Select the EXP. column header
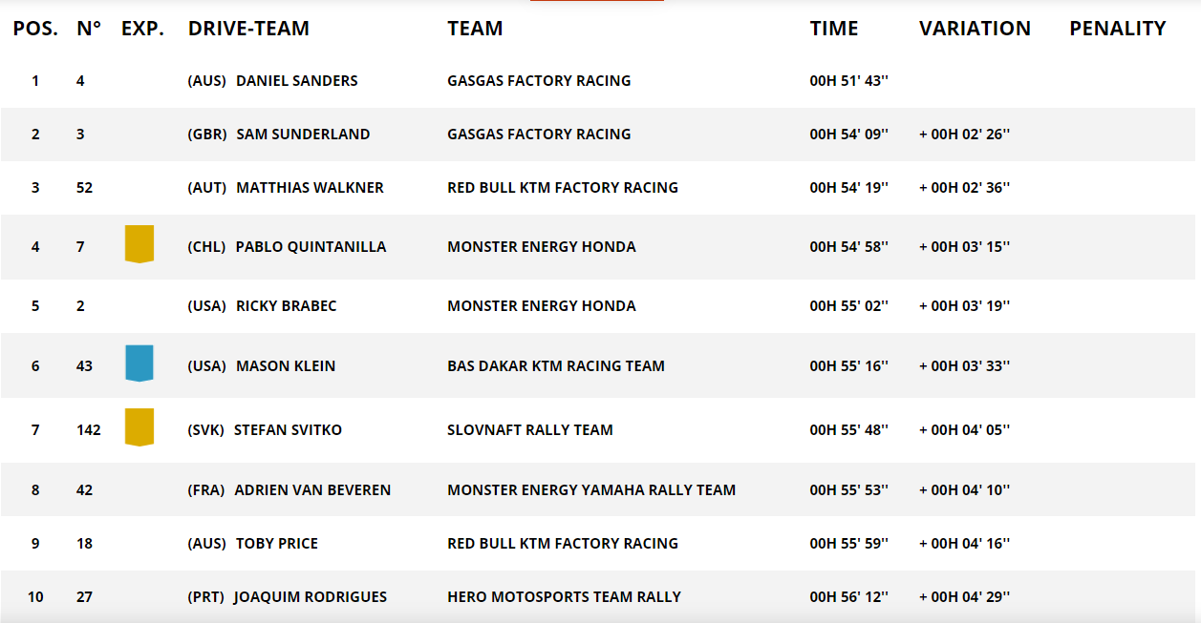The height and width of the screenshot is (623, 1201). pyautogui.click(x=142, y=29)
